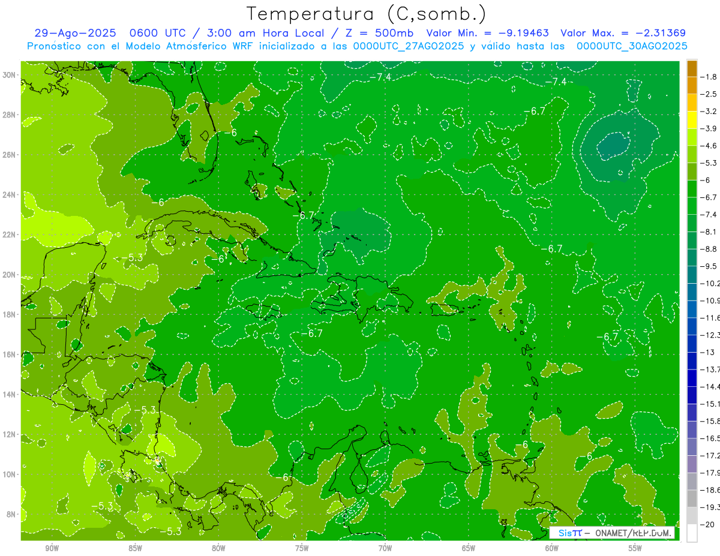
Task: Click the '-20' color scale label
Action: 707,524
